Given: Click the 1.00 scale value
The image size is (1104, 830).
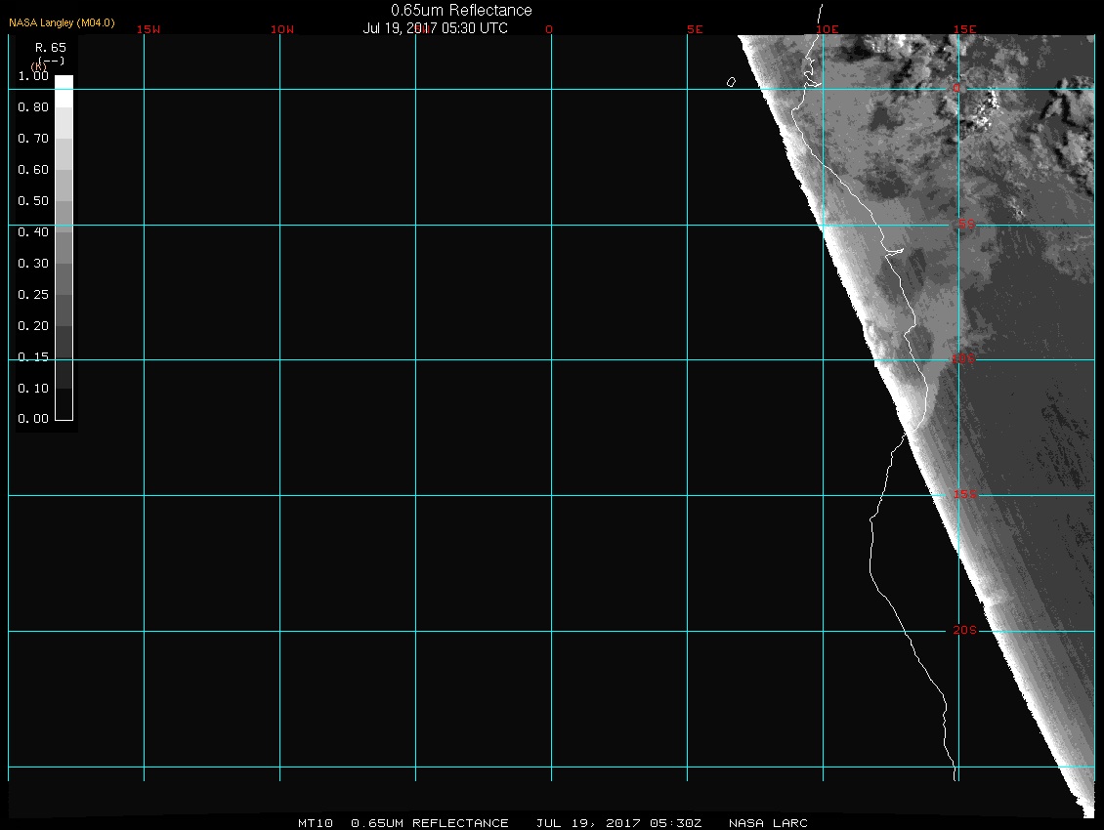Looking at the screenshot, I should pyautogui.click(x=33, y=75).
